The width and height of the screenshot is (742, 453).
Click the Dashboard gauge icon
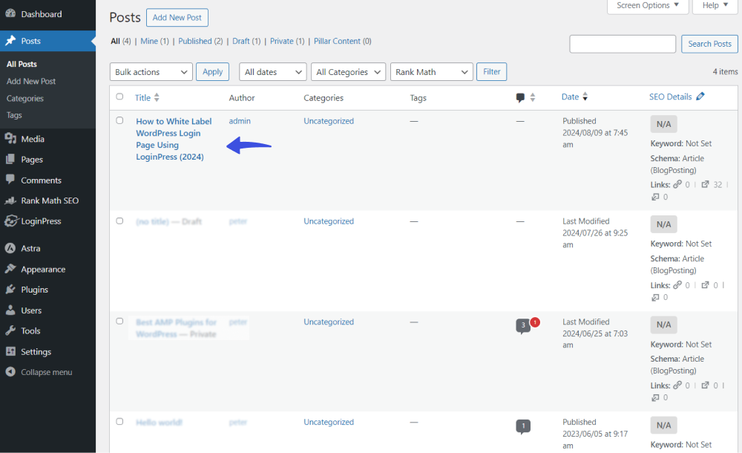10,14
